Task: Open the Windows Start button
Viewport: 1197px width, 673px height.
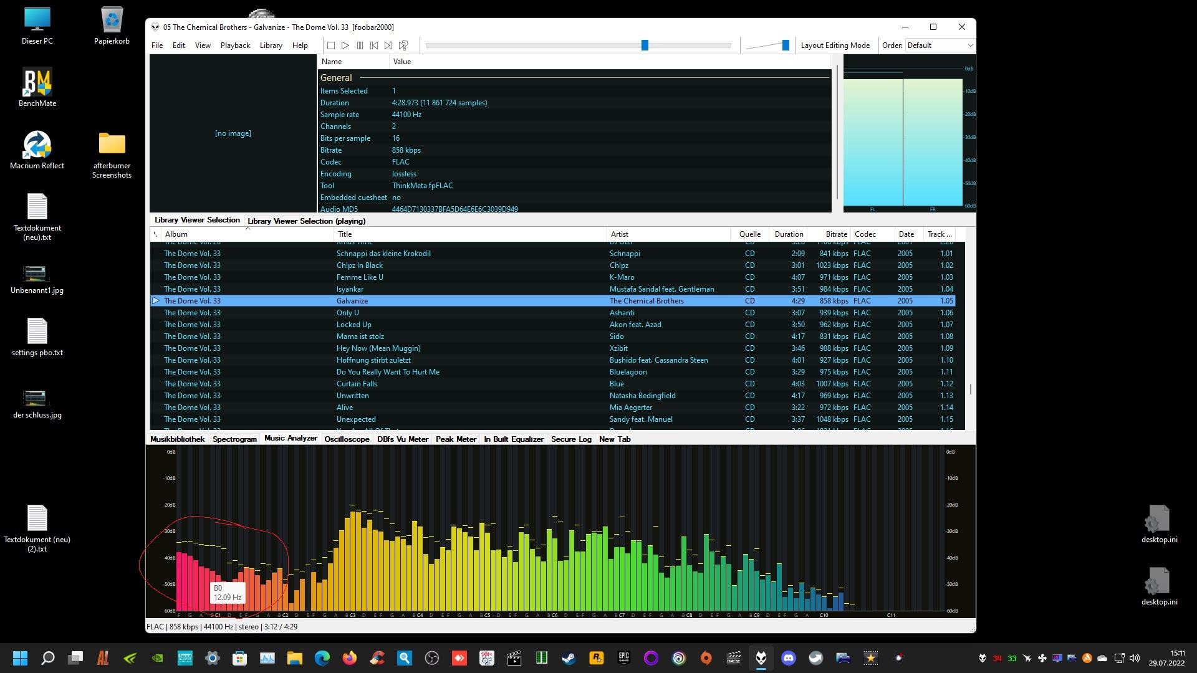Action: click(21, 658)
